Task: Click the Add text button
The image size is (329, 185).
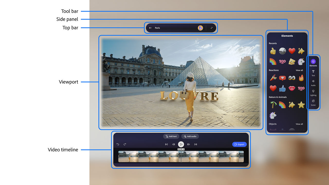Action: click(171, 136)
